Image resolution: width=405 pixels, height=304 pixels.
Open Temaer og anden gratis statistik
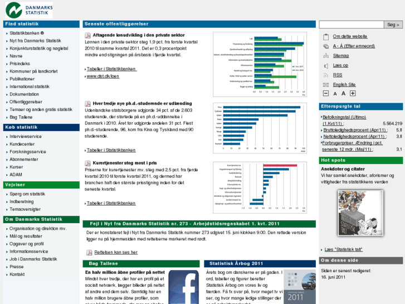click(41, 109)
